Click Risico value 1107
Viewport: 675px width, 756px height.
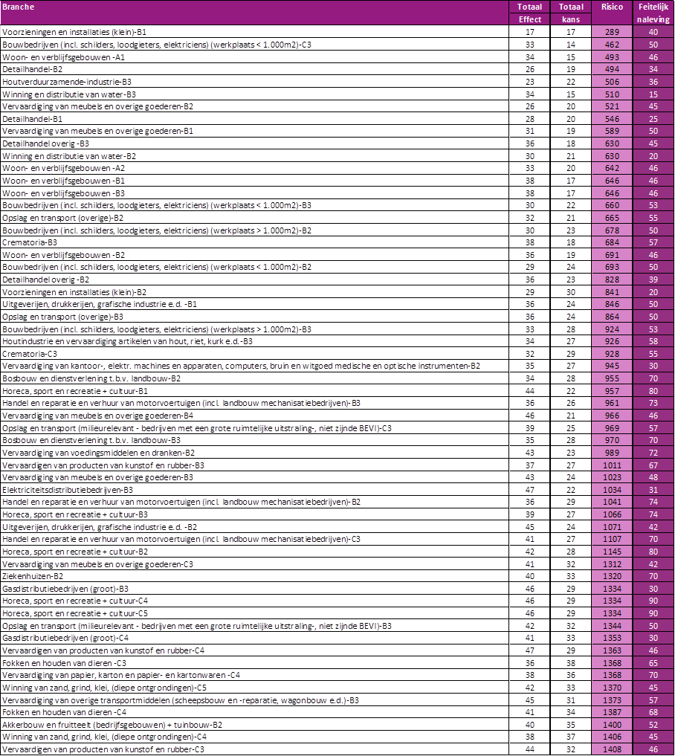point(612,539)
